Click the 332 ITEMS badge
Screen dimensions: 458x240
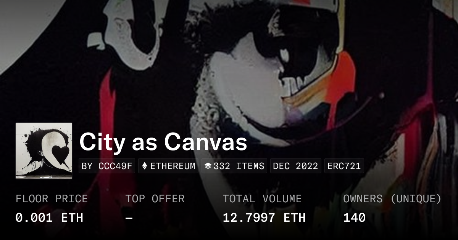234,166
